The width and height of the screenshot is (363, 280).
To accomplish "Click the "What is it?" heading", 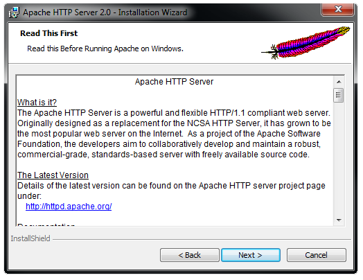I will point(37,103).
